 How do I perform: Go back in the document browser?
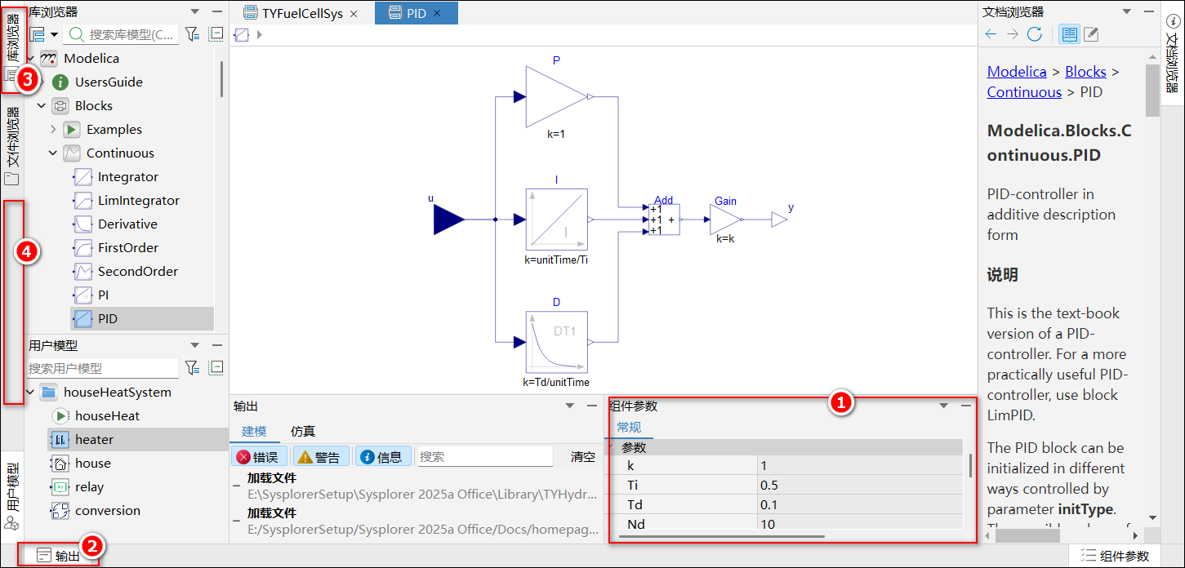(991, 34)
